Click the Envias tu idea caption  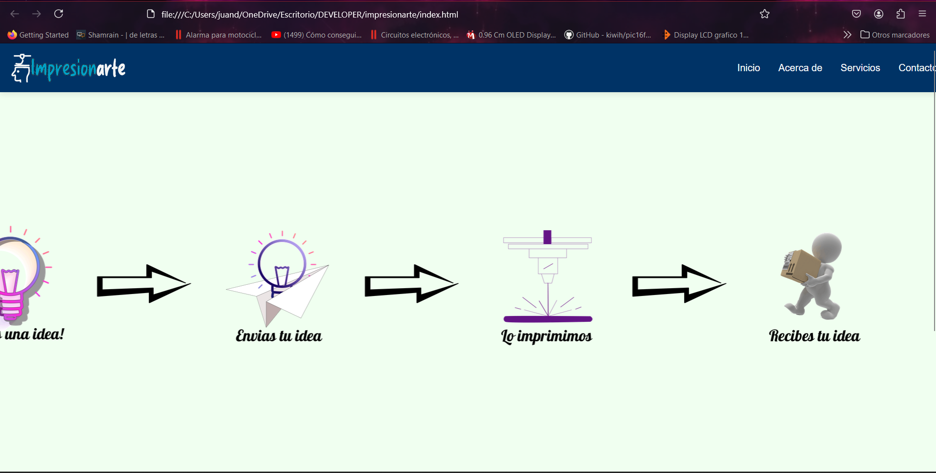click(x=279, y=336)
